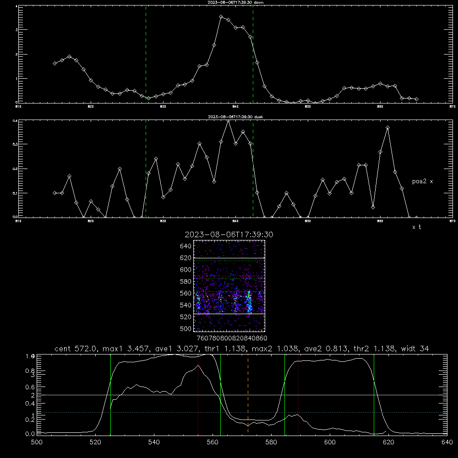
Task: Click the horizontal dotted threshold line in bottom plot
Action: pyautogui.click(x=242, y=413)
